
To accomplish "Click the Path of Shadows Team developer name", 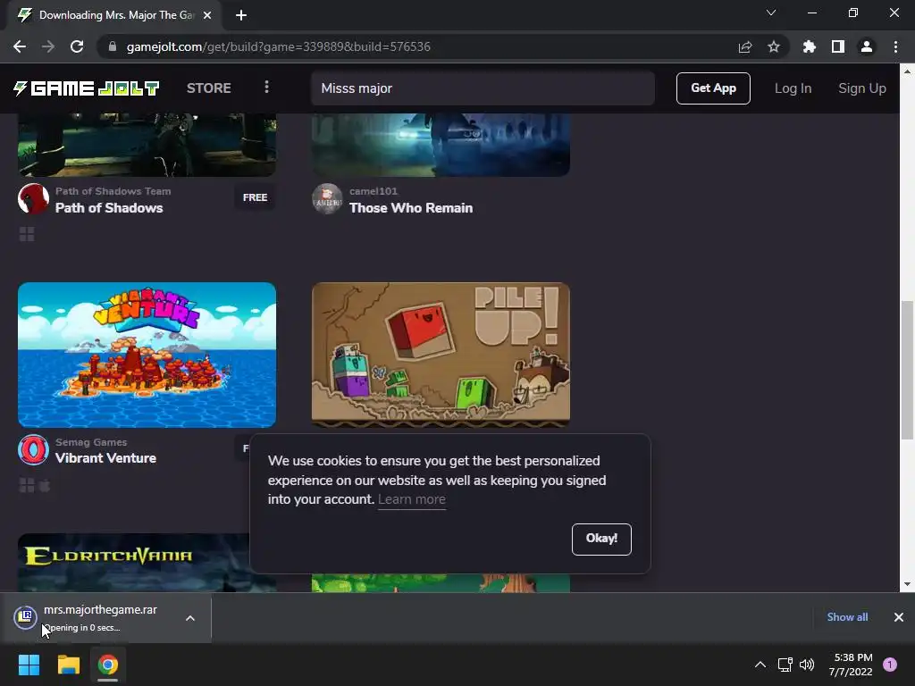I will point(113,191).
